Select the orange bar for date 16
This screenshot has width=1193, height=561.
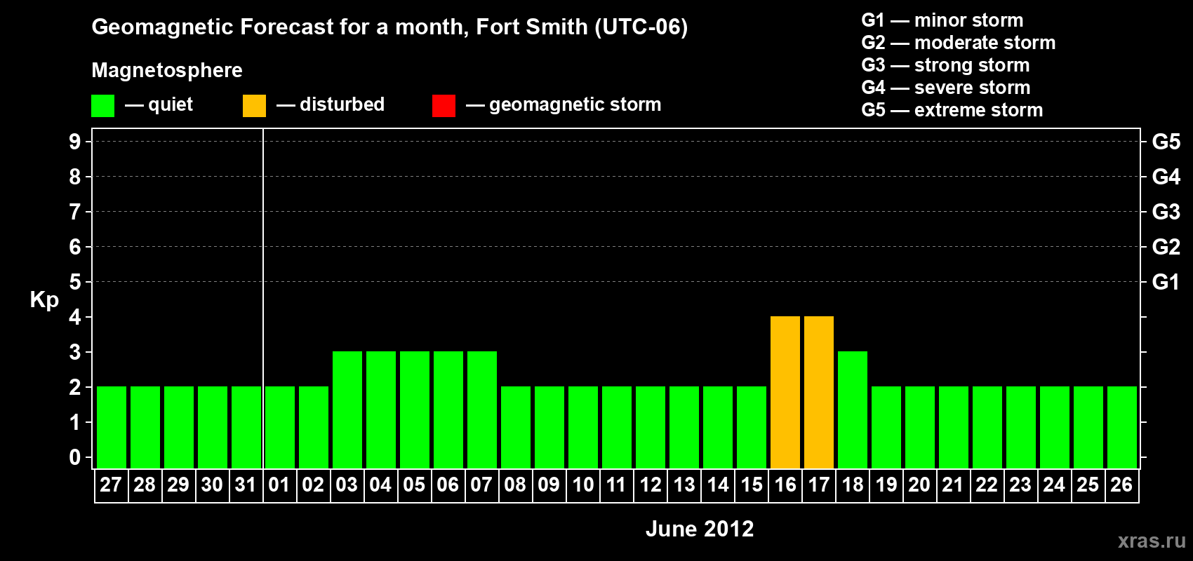coord(785,392)
